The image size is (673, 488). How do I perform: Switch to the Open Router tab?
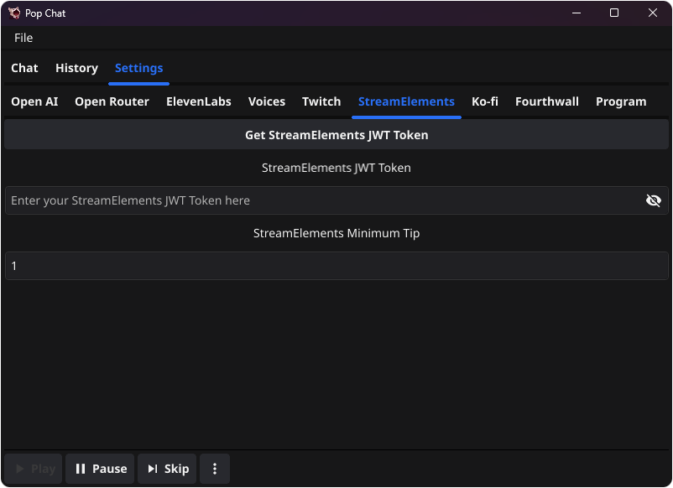pyautogui.click(x=112, y=101)
